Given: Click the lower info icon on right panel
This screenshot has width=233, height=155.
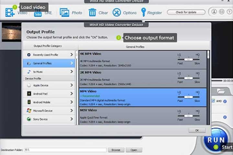Looking at the screenshot, I should coord(225,117).
